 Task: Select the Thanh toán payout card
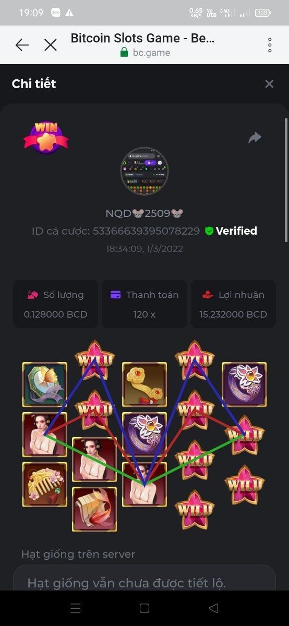pos(144,304)
